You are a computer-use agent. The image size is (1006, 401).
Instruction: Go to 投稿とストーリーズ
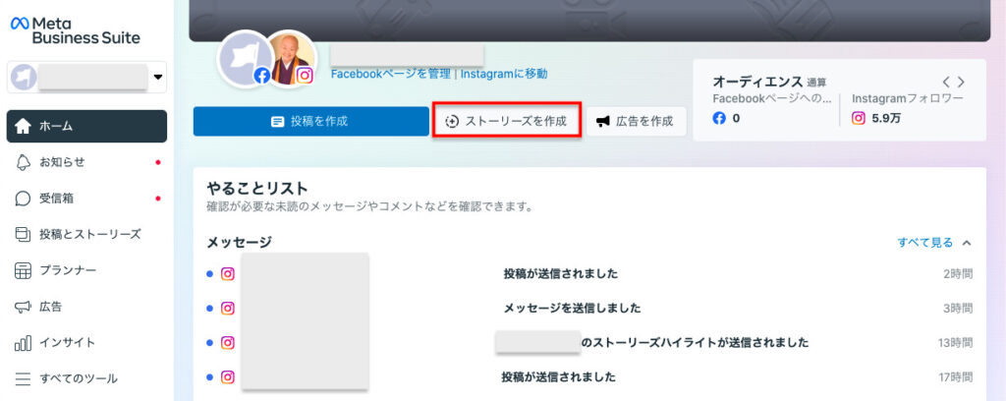point(86,234)
